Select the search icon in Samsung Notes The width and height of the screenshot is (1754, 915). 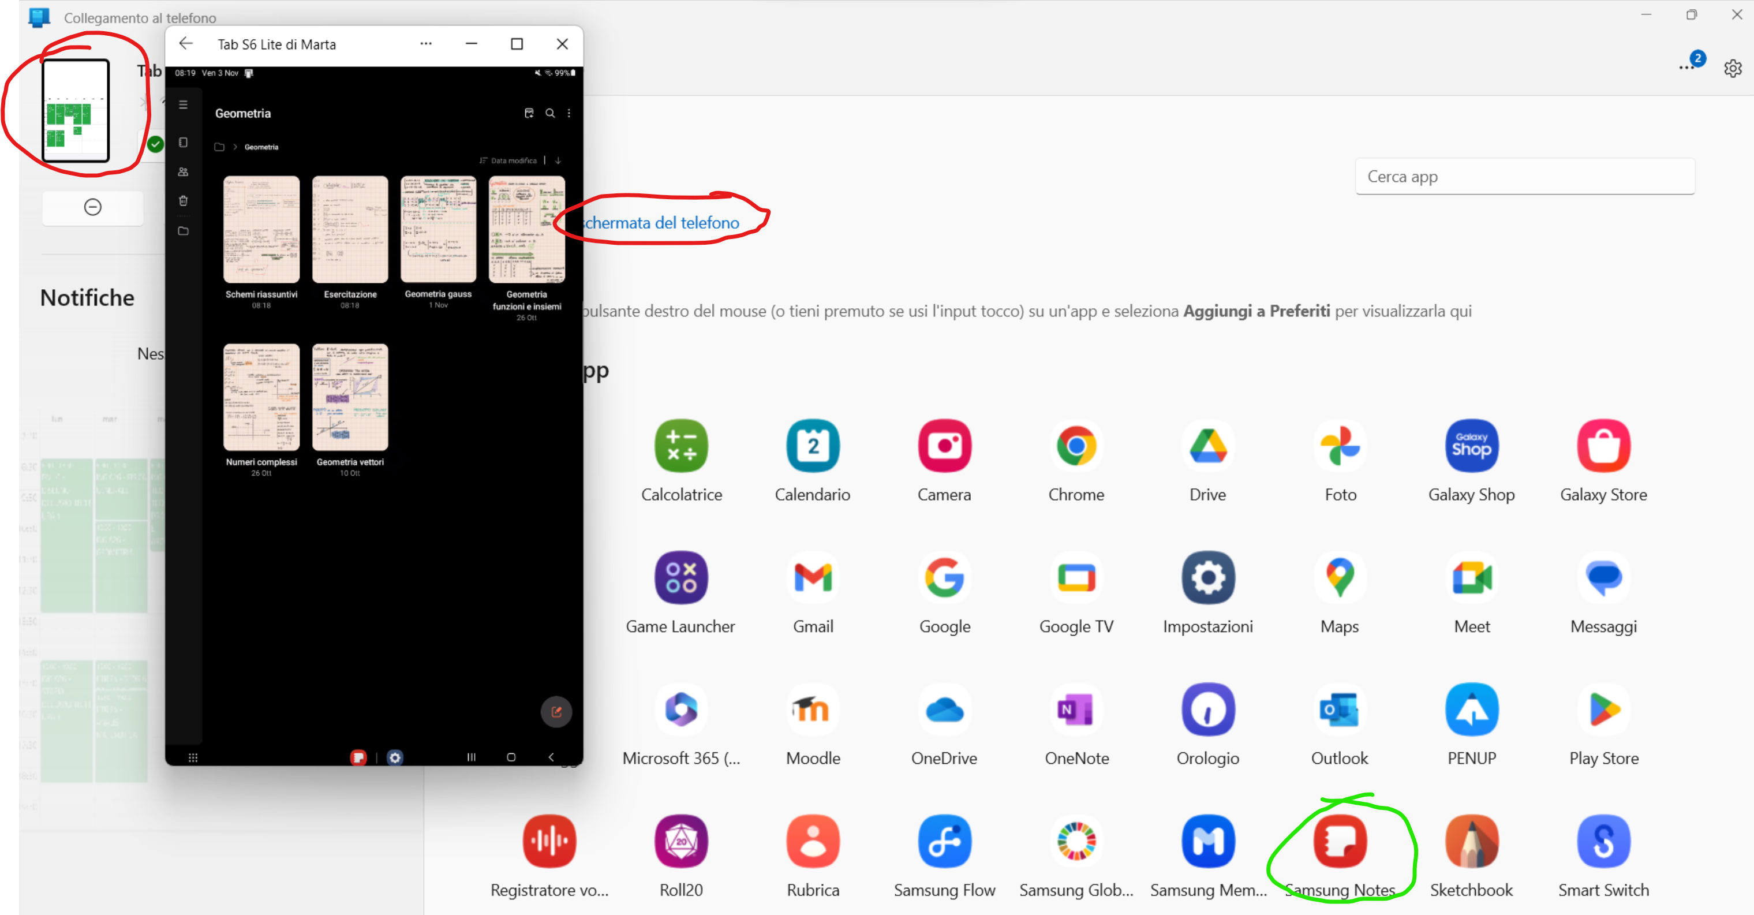[x=550, y=113]
